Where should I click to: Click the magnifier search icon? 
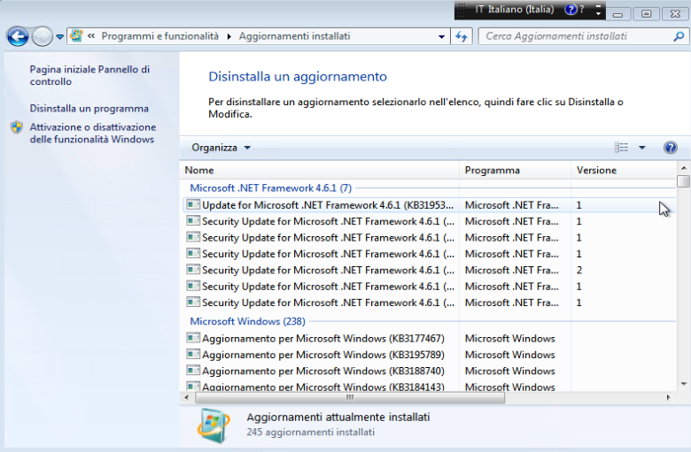(679, 36)
